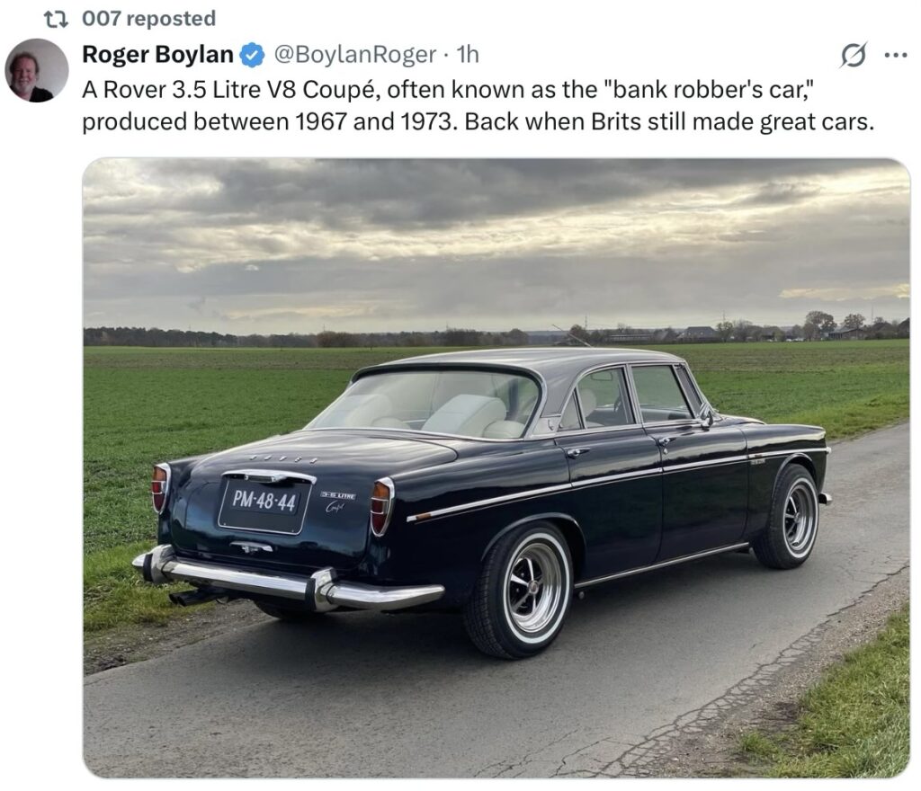Image resolution: width=921 pixels, height=791 pixels.
Task: Click the 3.5 Litre badge on the trunk
Action: (338, 495)
